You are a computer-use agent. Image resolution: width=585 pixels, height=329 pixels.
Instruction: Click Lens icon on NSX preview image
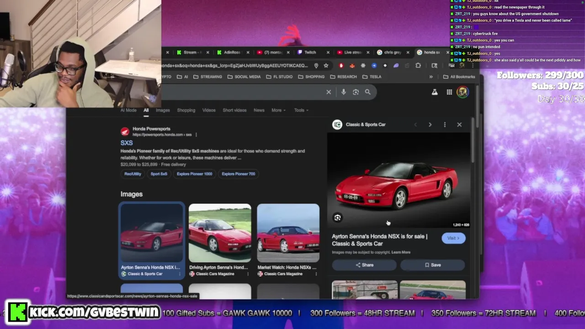tap(337, 218)
